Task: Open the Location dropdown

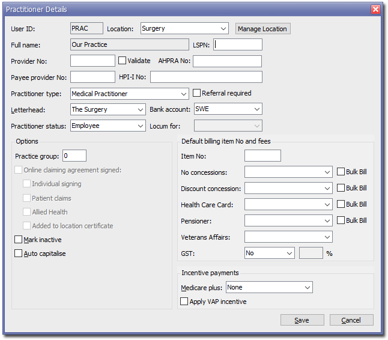Action: click(184, 28)
